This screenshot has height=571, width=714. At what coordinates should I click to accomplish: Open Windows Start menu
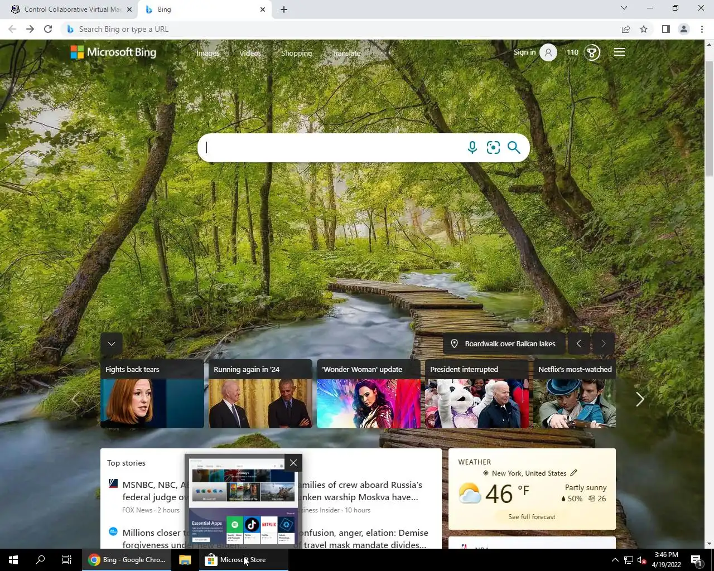click(13, 560)
